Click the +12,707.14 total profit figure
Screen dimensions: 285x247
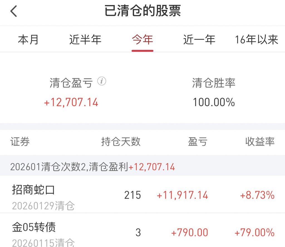coord(71,102)
